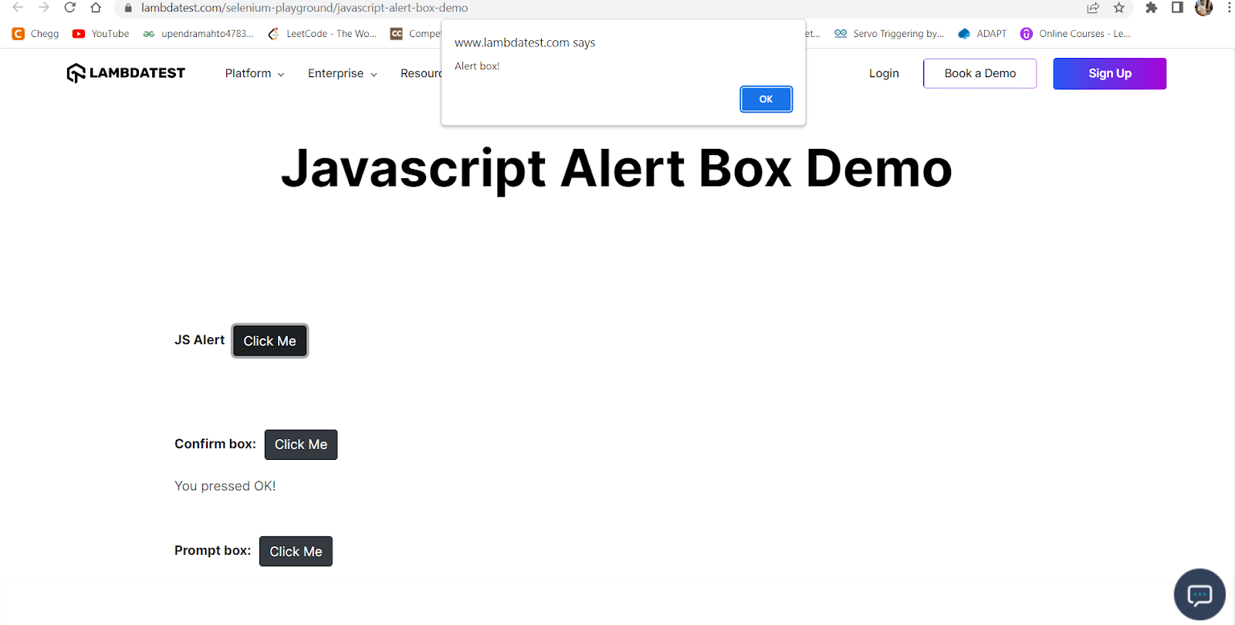The width and height of the screenshot is (1235, 625).
Task: Open the ADAPT bookmark
Action: pyautogui.click(x=983, y=34)
